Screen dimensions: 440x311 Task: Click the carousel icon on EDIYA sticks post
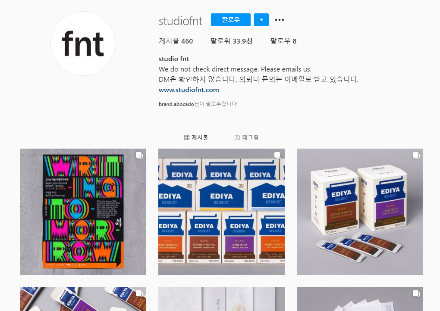coord(415,155)
